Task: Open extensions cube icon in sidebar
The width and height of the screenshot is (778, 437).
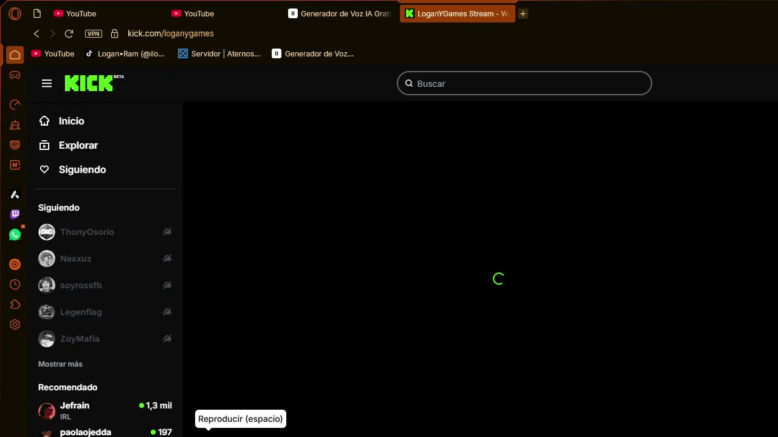Action: click(x=15, y=305)
